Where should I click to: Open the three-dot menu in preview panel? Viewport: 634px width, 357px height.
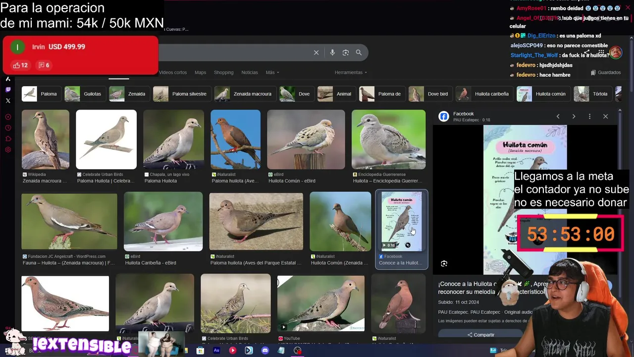pyautogui.click(x=589, y=117)
